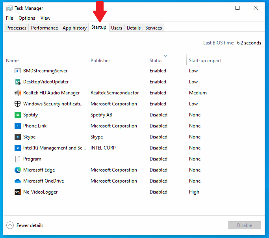Click the Task Manager title bar icon
The height and width of the screenshot is (238, 269).
9,8
